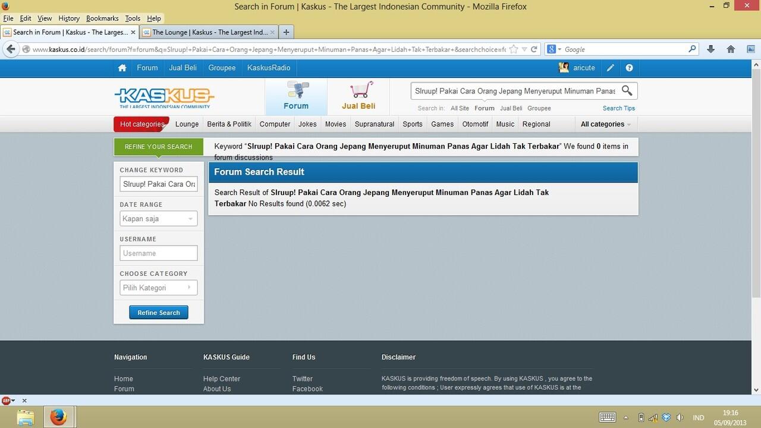Bookmark this page with the star icon

(x=514, y=49)
